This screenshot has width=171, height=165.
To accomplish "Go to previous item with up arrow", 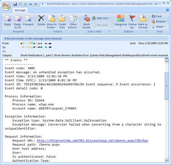I will (31, 4).
